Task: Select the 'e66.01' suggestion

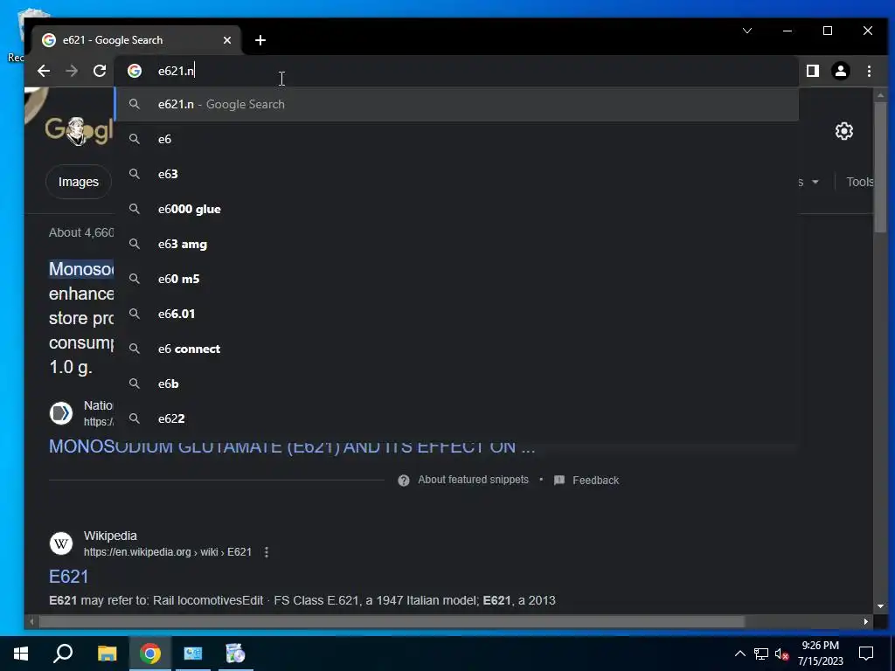Action: coord(456,314)
